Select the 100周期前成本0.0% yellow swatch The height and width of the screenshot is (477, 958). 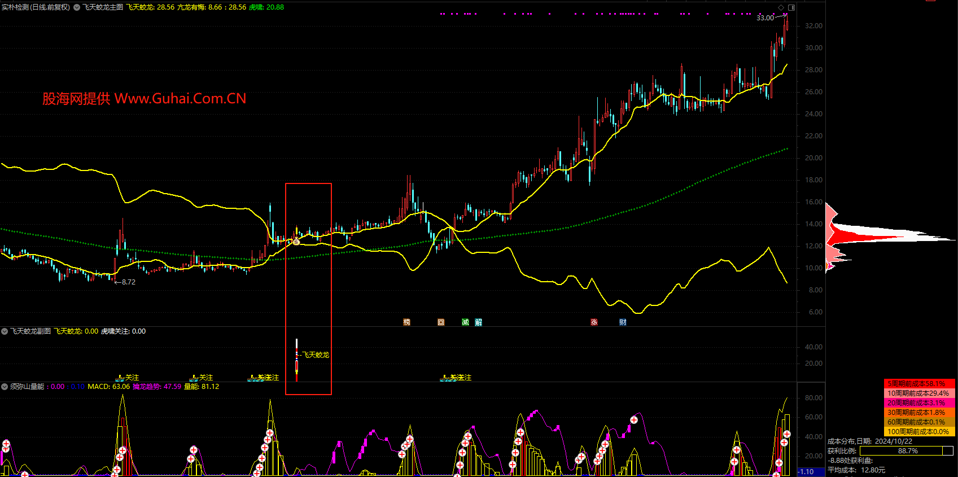click(x=919, y=431)
